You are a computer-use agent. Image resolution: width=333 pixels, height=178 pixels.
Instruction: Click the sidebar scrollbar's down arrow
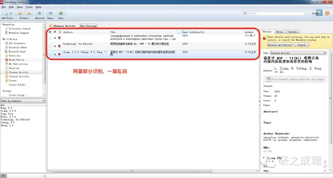tap(44, 95)
